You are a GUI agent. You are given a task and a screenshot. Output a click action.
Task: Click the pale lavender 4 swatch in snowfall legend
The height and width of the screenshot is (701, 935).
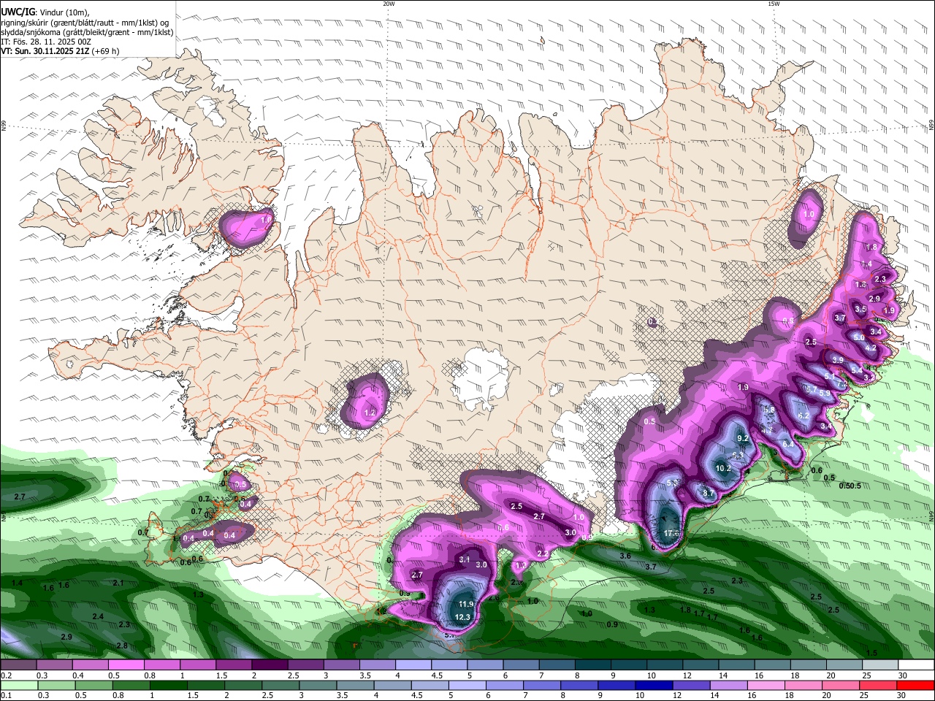point(413,664)
